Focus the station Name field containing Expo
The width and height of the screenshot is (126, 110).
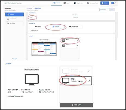tap(50, 17)
